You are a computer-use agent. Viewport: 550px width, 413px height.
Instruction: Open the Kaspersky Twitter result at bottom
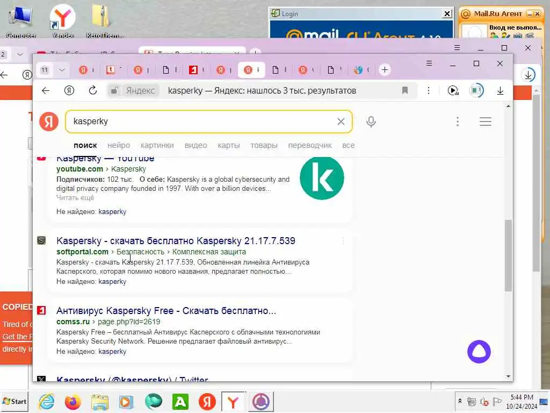pos(132,379)
